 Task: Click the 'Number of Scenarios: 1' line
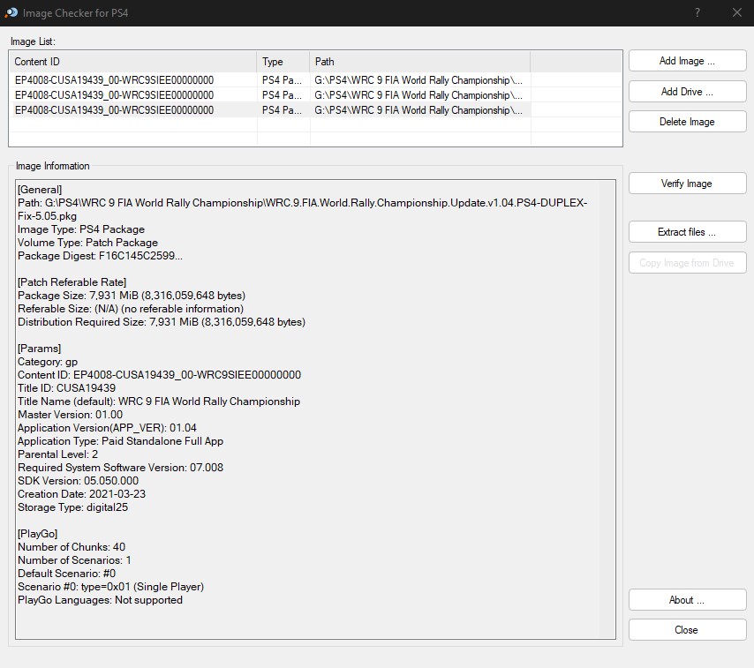click(74, 560)
